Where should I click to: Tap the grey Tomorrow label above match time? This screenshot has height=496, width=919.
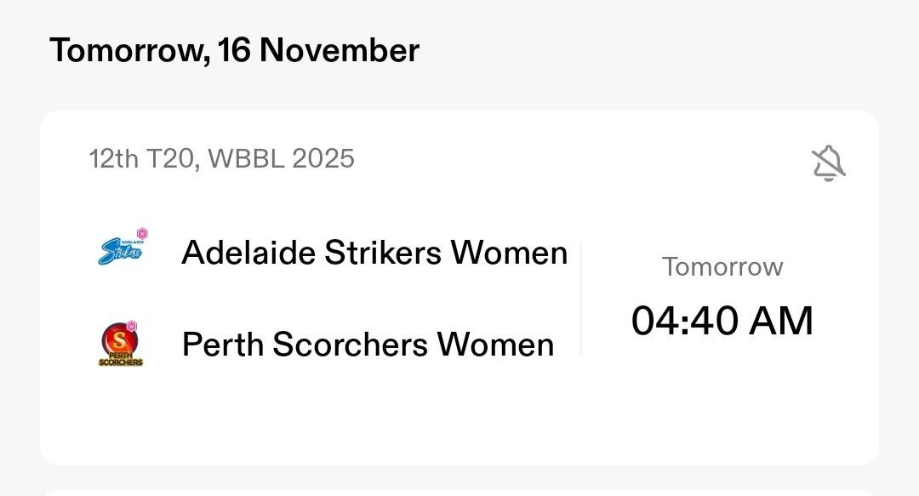[x=722, y=267]
